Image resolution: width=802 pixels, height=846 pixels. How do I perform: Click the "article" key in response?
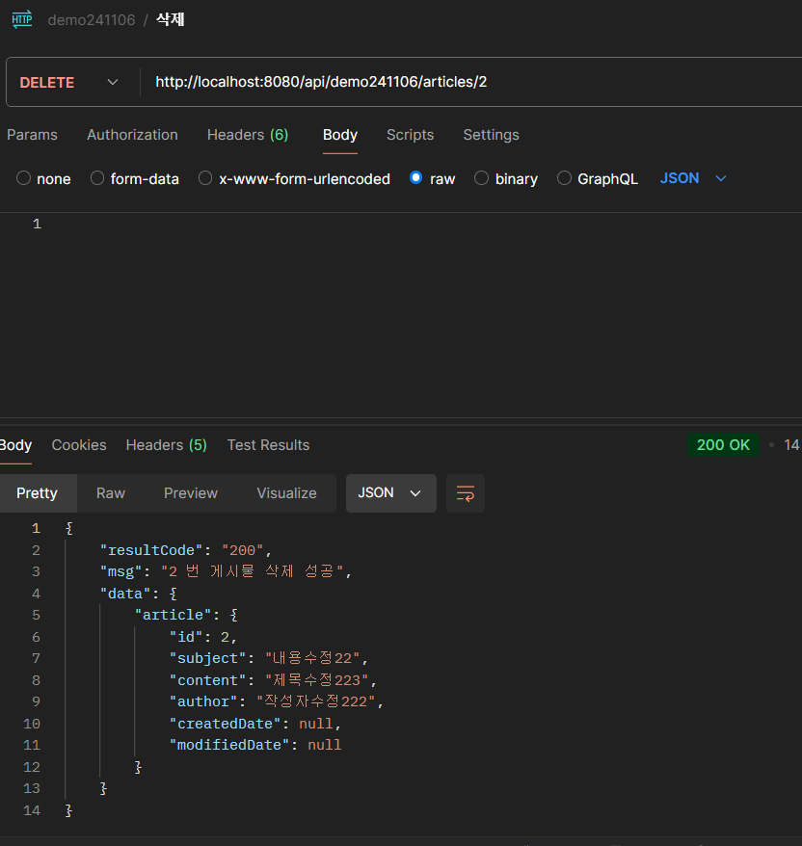pos(174,615)
